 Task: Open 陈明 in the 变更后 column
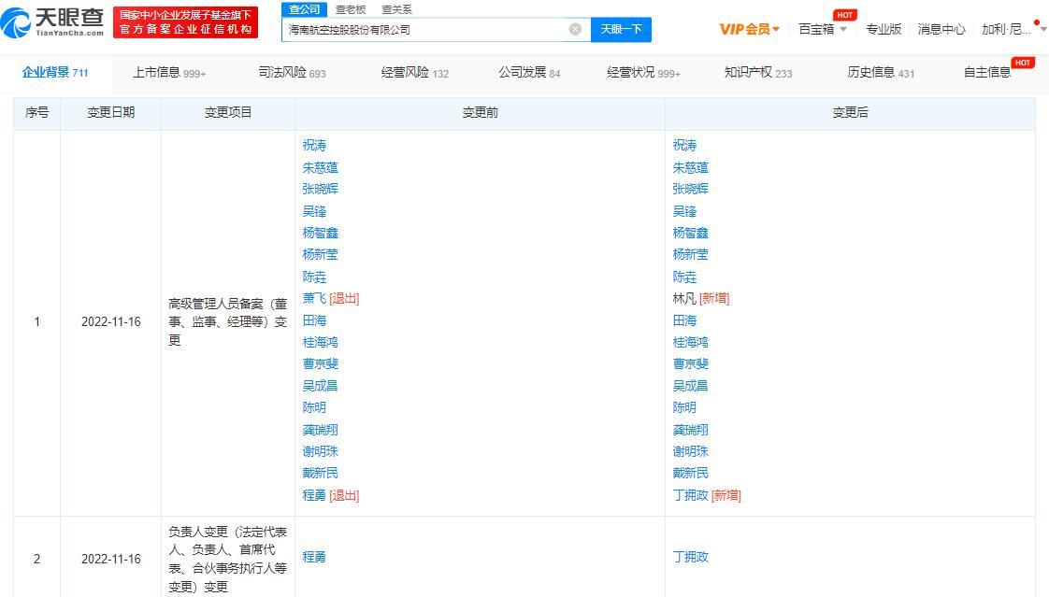[x=684, y=407]
